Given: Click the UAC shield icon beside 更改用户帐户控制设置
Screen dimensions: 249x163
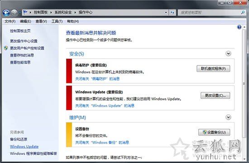Looking at the screenshot, I should pos(6,48).
